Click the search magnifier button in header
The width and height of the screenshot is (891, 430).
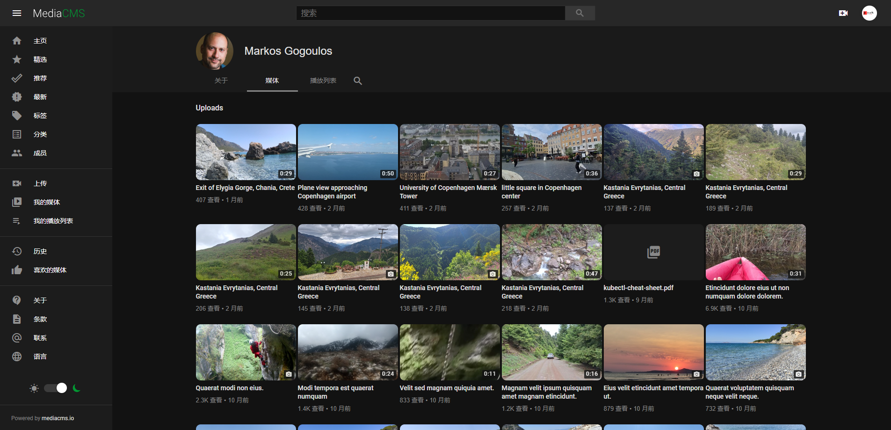tap(580, 13)
